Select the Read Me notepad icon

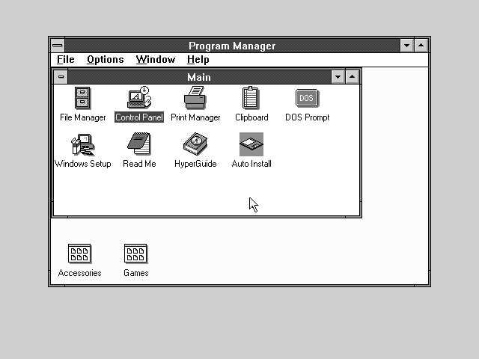(x=139, y=144)
